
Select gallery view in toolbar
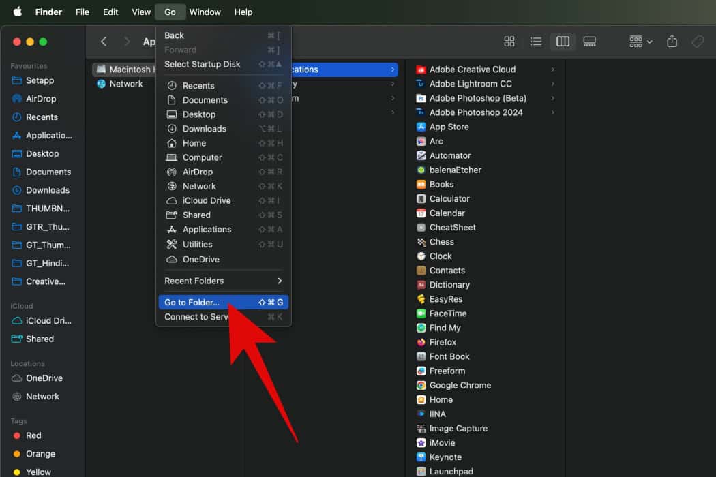[x=590, y=42]
